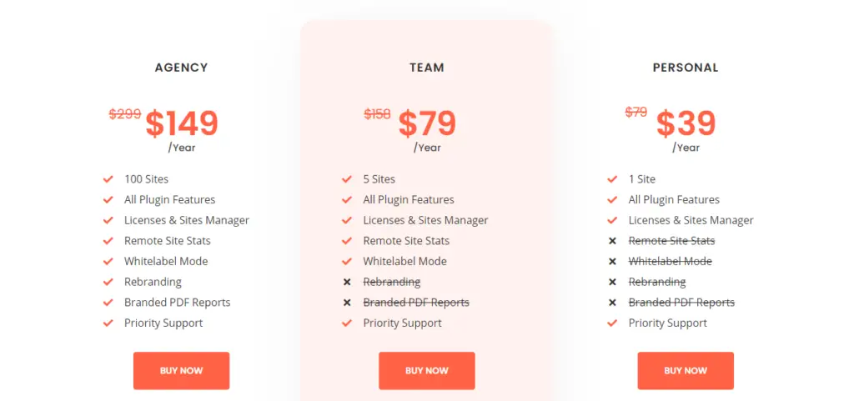Screen dimensions: 854x401
Task: Click the $149 Agency price
Action: pos(182,124)
